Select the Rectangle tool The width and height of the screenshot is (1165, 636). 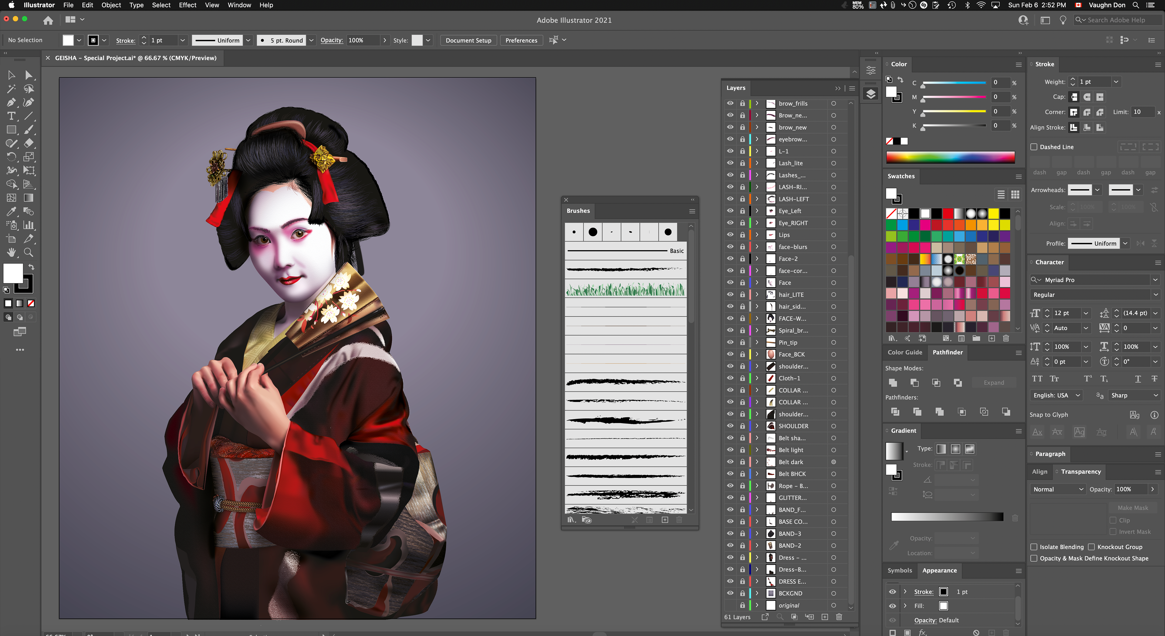click(12, 130)
